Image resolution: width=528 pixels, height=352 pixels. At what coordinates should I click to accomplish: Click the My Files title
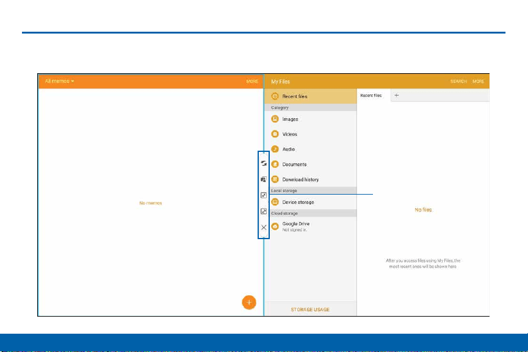click(280, 81)
